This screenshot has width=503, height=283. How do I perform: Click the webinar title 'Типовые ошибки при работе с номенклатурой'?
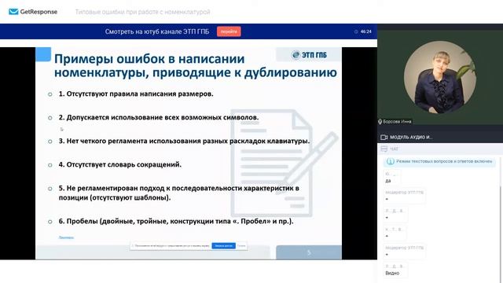tap(143, 12)
